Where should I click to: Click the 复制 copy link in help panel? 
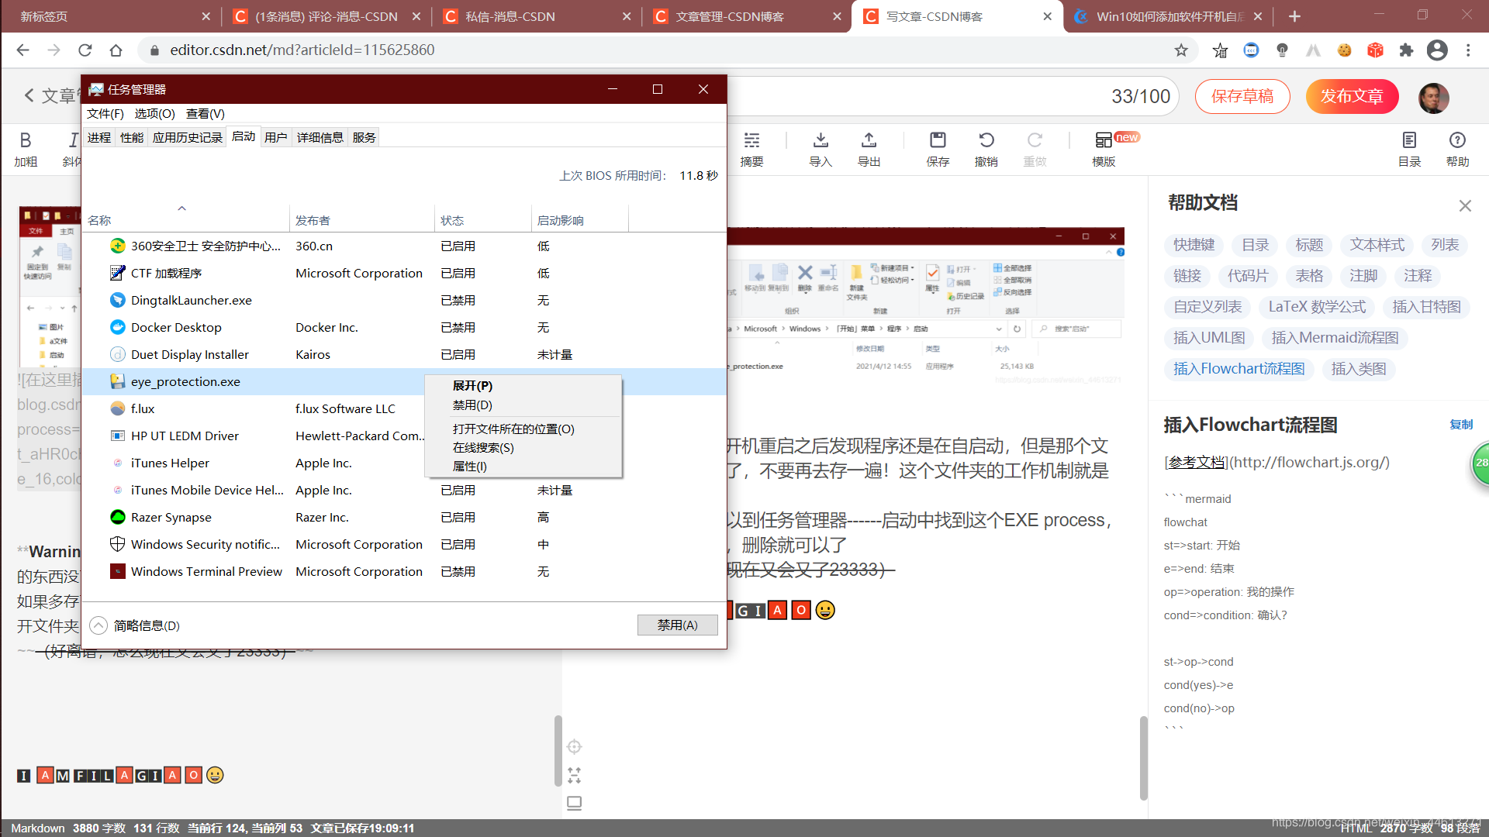click(x=1461, y=424)
